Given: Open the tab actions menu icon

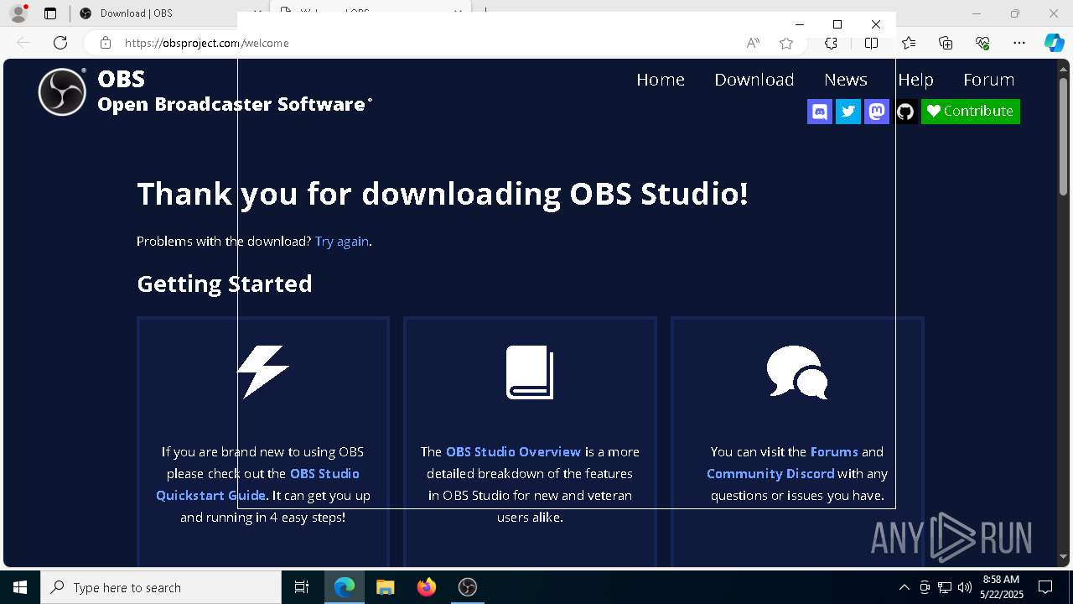Looking at the screenshot, I should pos(50,13).
